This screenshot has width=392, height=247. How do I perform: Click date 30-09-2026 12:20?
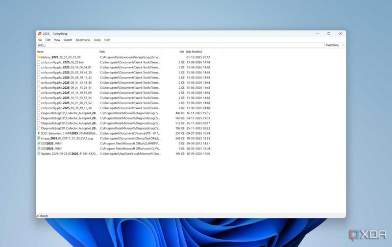198,154
